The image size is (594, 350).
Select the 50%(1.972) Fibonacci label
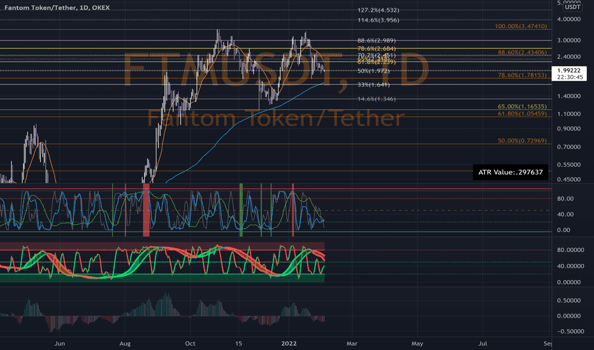(373, 71)
